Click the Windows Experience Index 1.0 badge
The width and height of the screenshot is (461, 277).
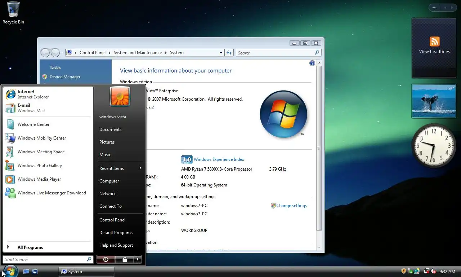(x=187, y=159)
